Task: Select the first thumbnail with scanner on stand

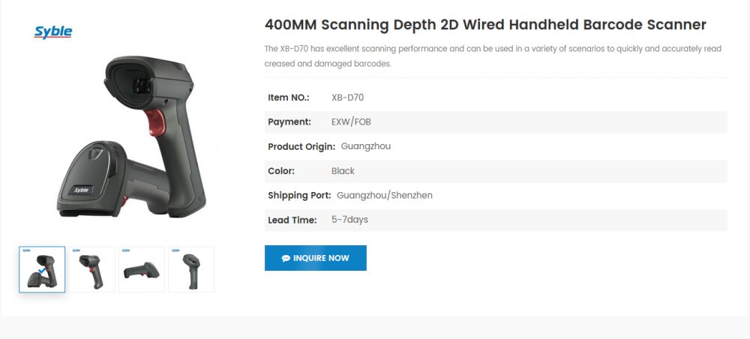Action: click(x=42, y=269)
